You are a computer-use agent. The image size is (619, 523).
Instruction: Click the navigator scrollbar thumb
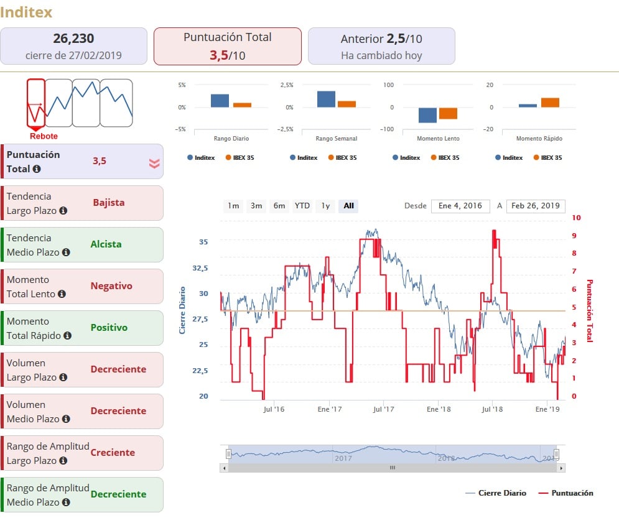pos(393,468)
